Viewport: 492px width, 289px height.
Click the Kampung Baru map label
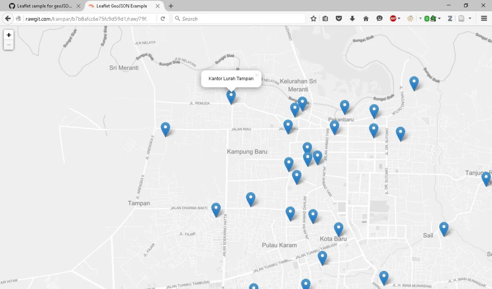point(247,151)
